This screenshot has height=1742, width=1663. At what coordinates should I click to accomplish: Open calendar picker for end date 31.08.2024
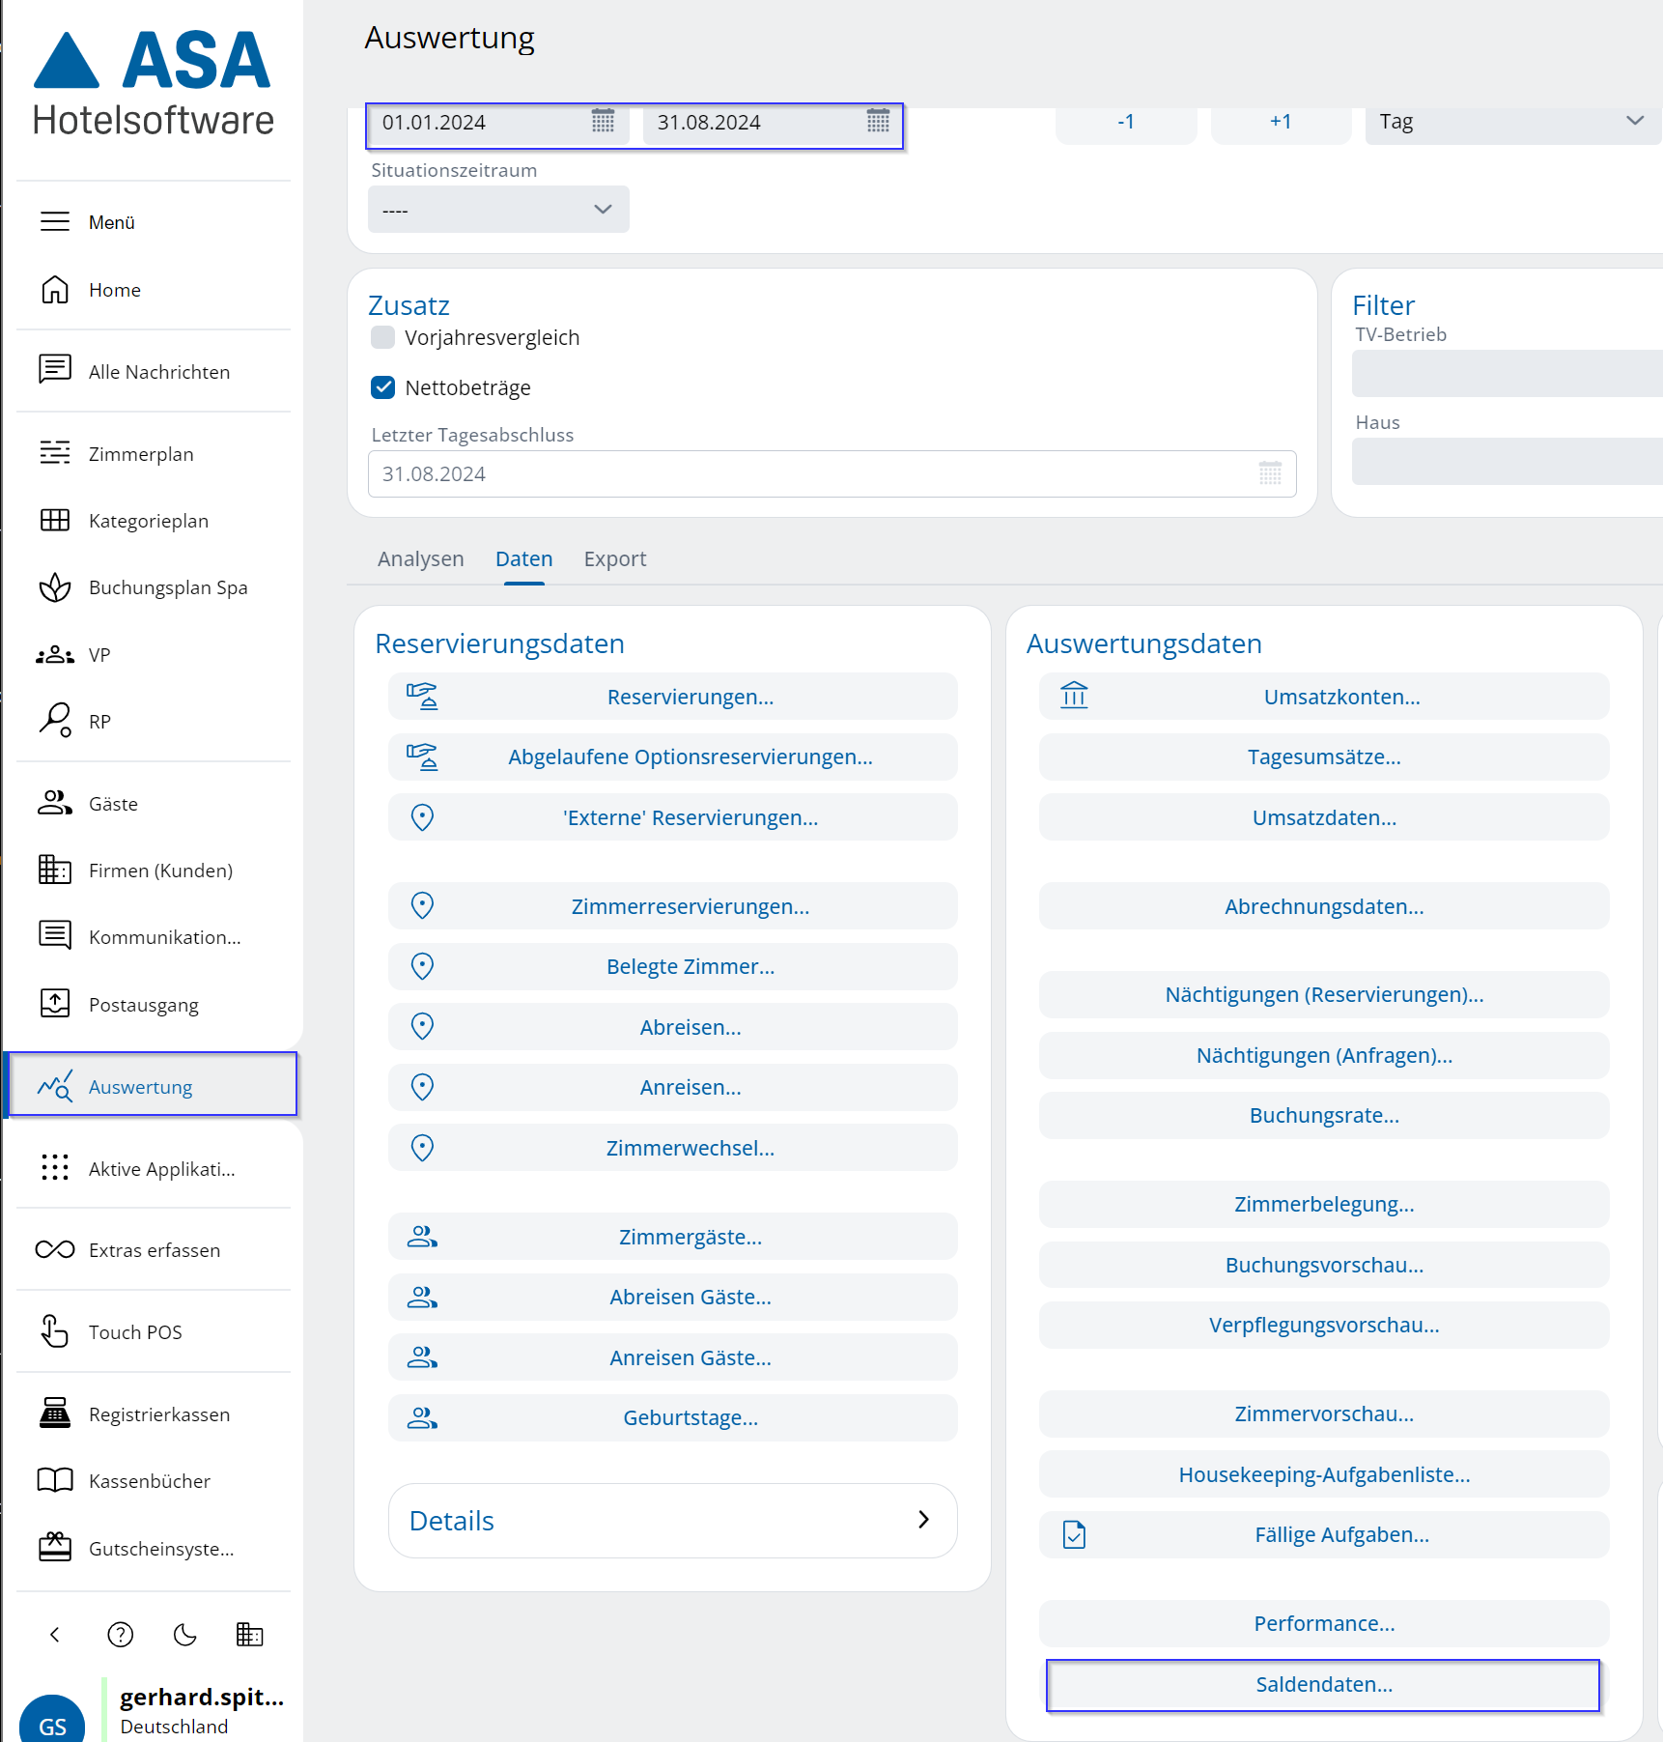[878, 122]
